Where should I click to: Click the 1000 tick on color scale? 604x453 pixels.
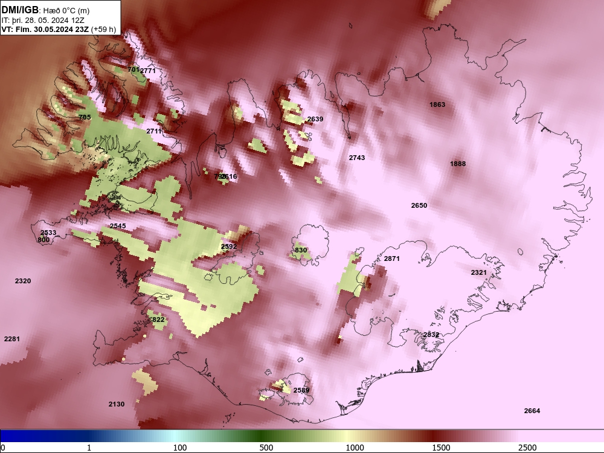[355, 448]
